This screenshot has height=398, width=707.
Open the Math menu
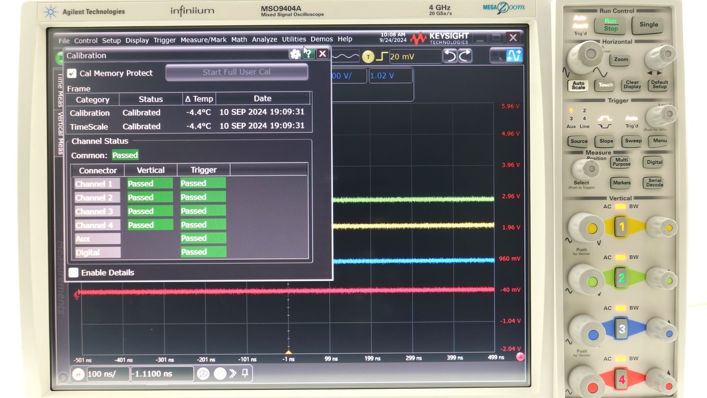point(239,39)
